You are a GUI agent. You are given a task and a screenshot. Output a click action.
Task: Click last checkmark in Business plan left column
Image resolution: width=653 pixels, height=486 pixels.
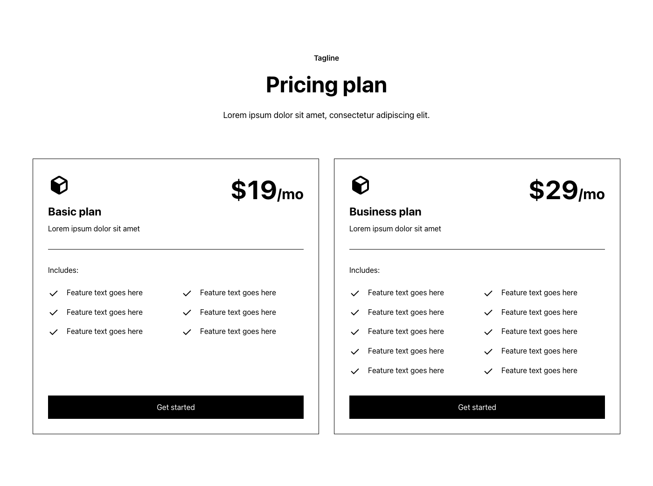[355, 371]
